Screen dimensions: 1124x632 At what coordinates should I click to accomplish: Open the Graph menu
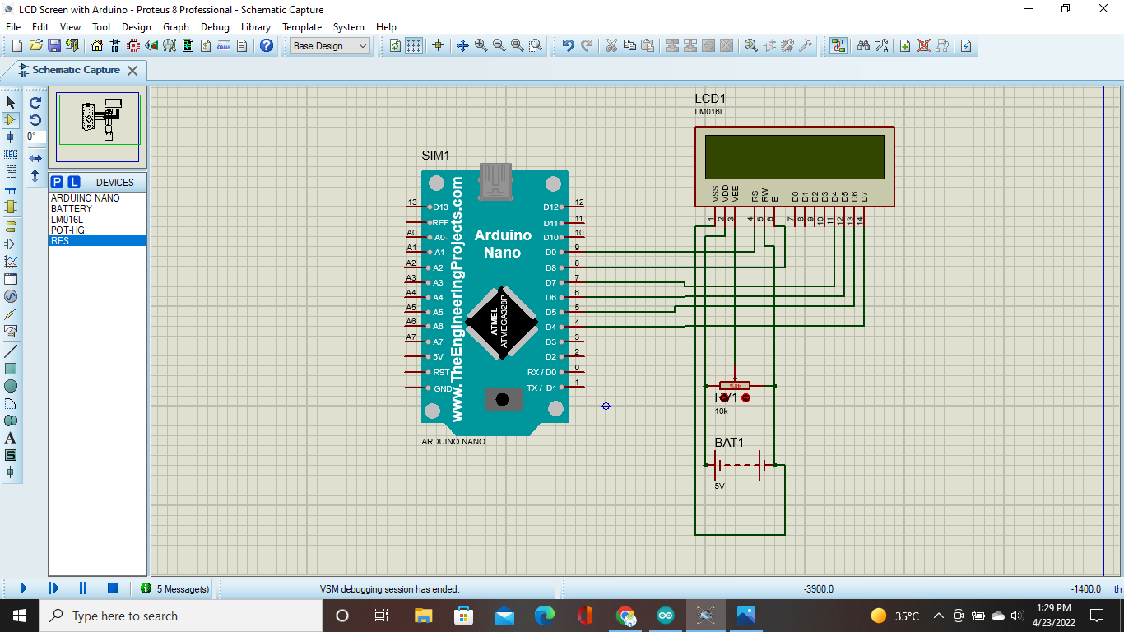pyautogui.click(x=176, y=27)
